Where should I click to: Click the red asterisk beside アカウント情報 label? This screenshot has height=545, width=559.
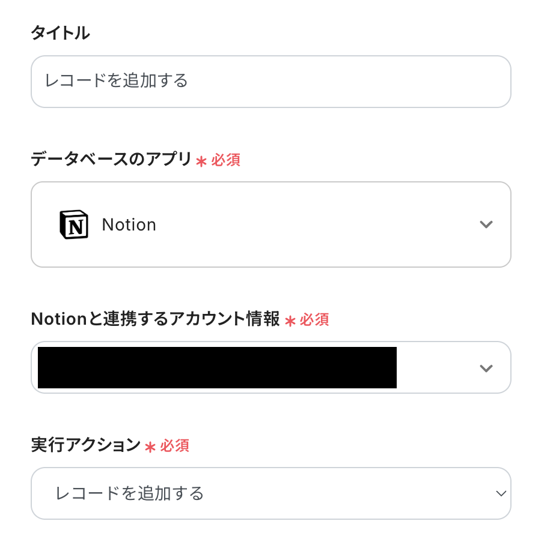pos(290,321)
